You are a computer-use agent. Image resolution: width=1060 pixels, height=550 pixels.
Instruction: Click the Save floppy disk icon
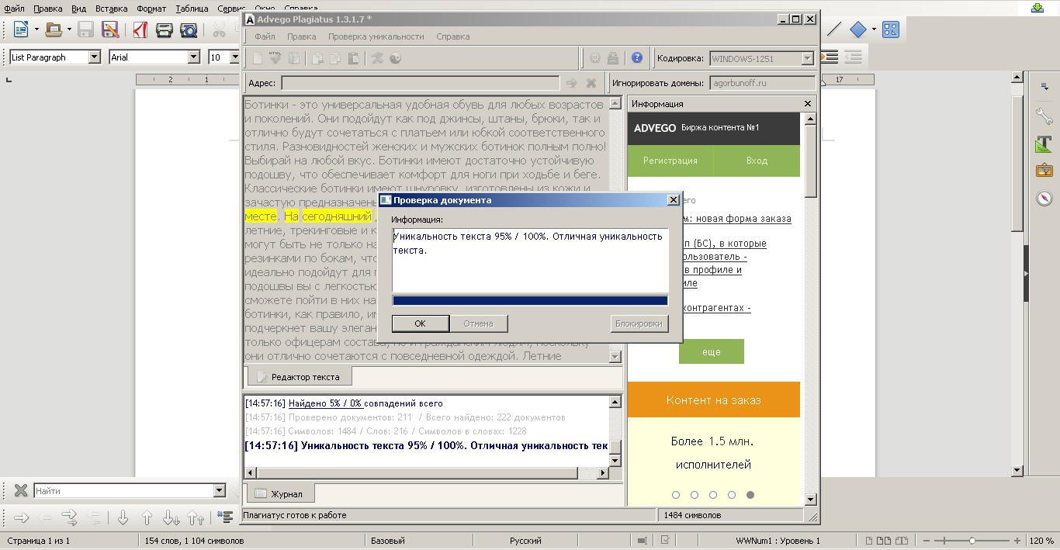[x=85, y=30]
